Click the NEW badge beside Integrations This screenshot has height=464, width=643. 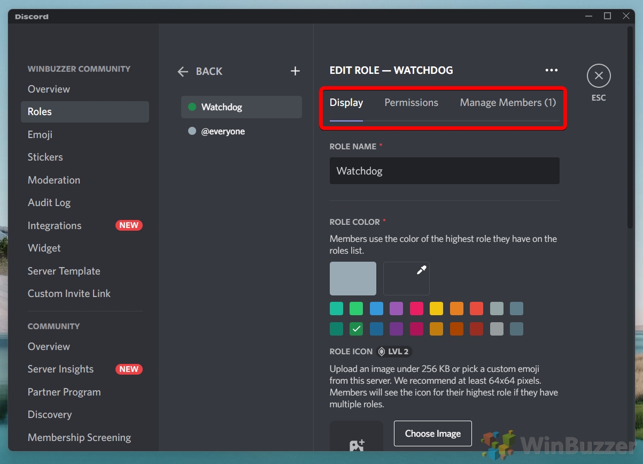[x=129, y=225]
